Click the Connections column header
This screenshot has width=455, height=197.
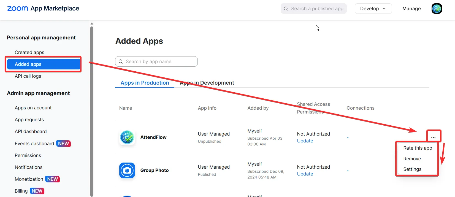click(x=361, y=108)
